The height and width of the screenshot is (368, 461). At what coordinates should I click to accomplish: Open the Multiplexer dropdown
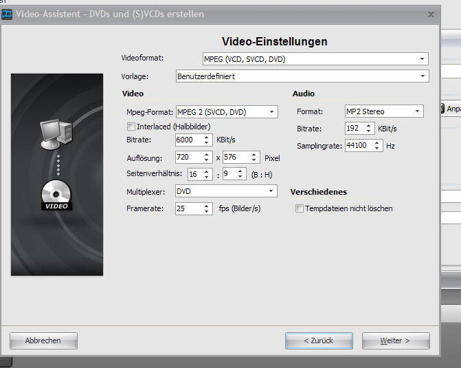(226, 191)
